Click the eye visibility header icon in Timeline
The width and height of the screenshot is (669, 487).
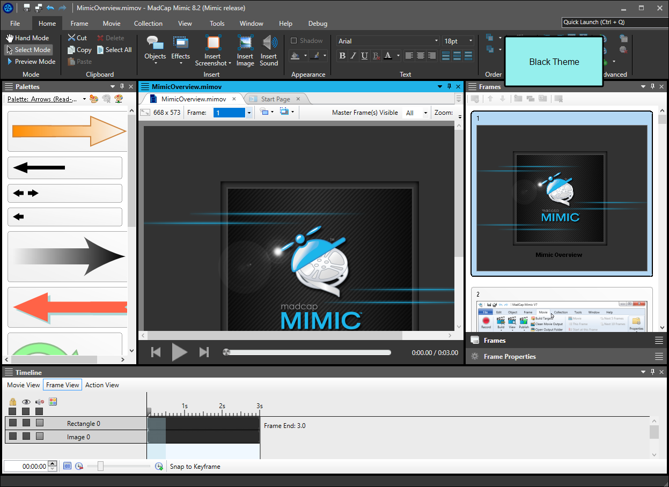tap(26, 402)
